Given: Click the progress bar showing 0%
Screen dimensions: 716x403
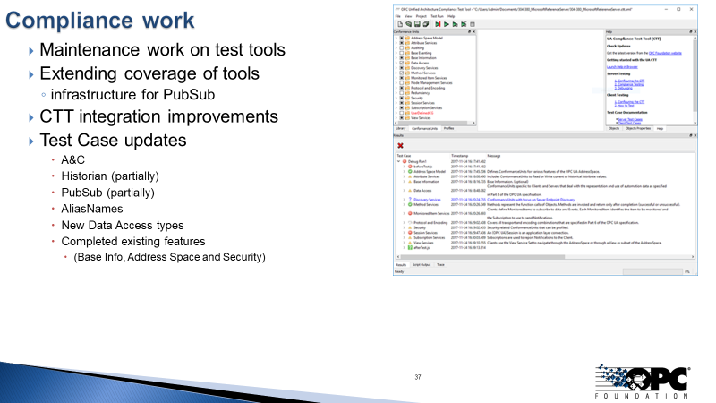Looking at the screenshot, I should (x=652, y=272).
